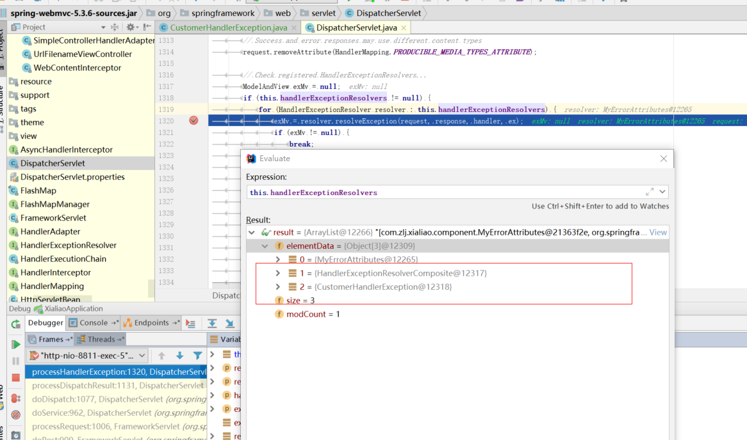The height and width of the screenshot is (440, 747).
Task: Open the http-nio-8811-exec-5 thread dropdown
Action: [x=88, y=356]
